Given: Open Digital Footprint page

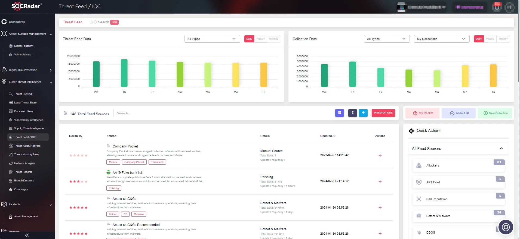Looking at the screenshot, I should 24,46.
